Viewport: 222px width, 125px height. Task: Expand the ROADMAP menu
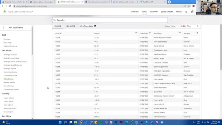[x=154, y=12]
